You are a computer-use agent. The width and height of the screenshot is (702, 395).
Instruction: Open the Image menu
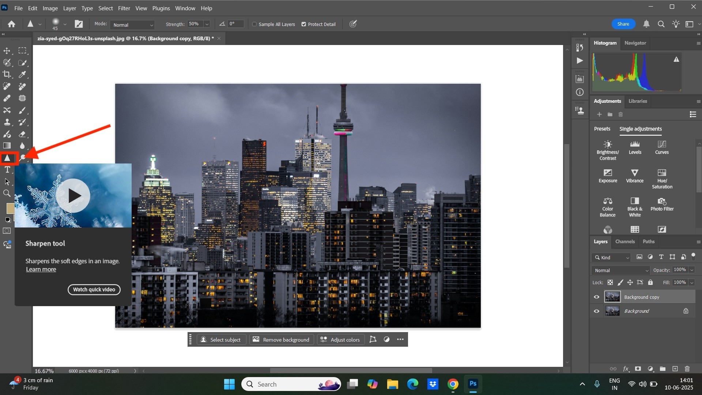tap(50, 8)
